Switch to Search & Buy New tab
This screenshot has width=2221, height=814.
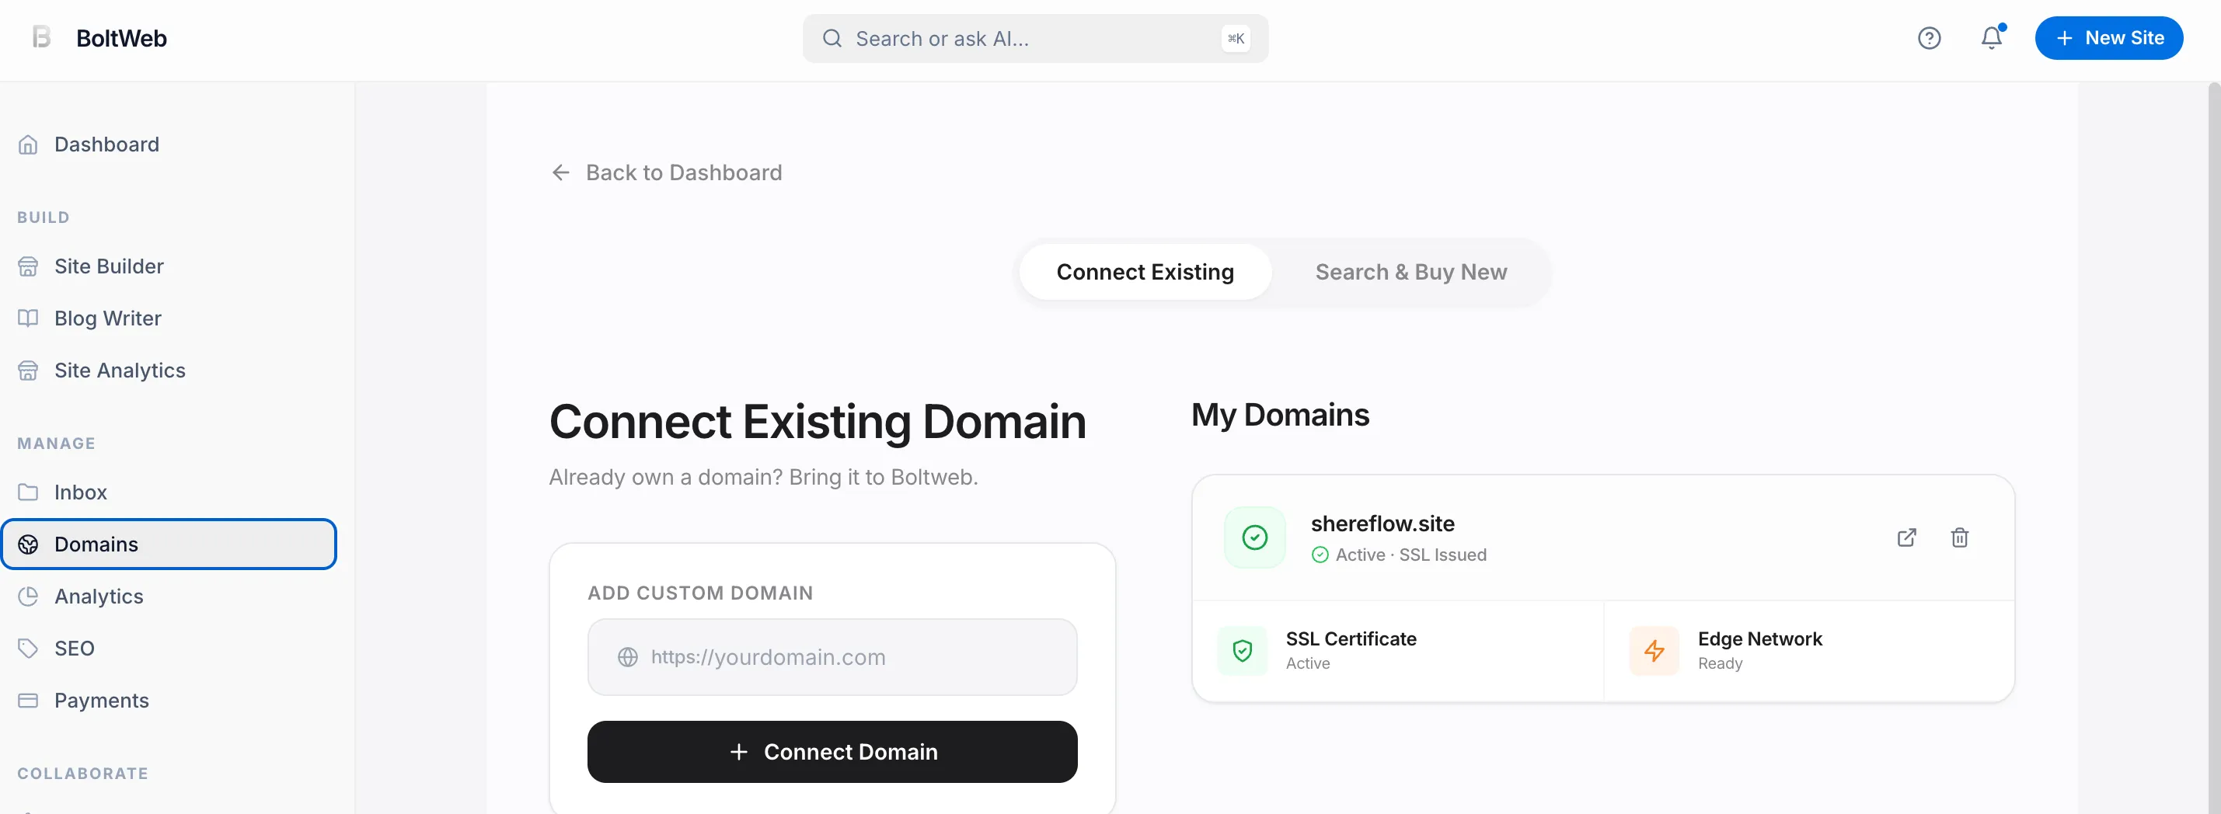pyautogui.click(x=1410, y=272)
